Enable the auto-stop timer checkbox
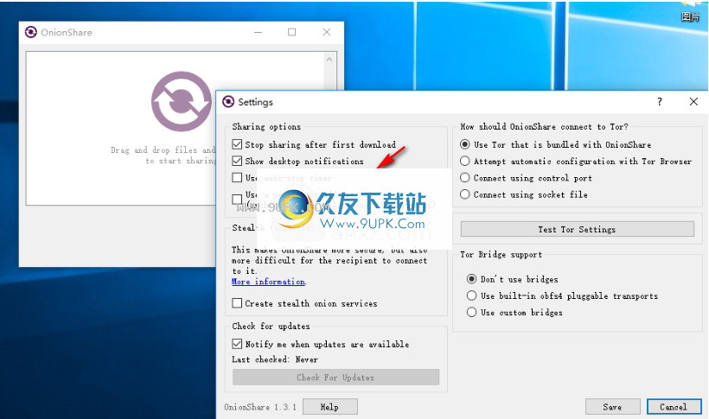The height and width of the screenshot is (419, 709). pos(237,178)
